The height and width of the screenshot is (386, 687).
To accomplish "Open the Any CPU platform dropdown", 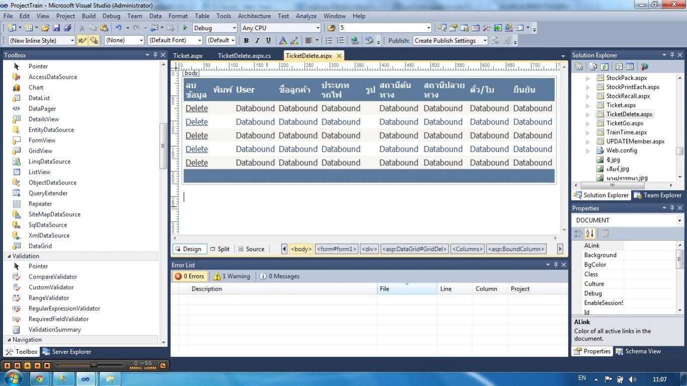I will click(317, 28).
